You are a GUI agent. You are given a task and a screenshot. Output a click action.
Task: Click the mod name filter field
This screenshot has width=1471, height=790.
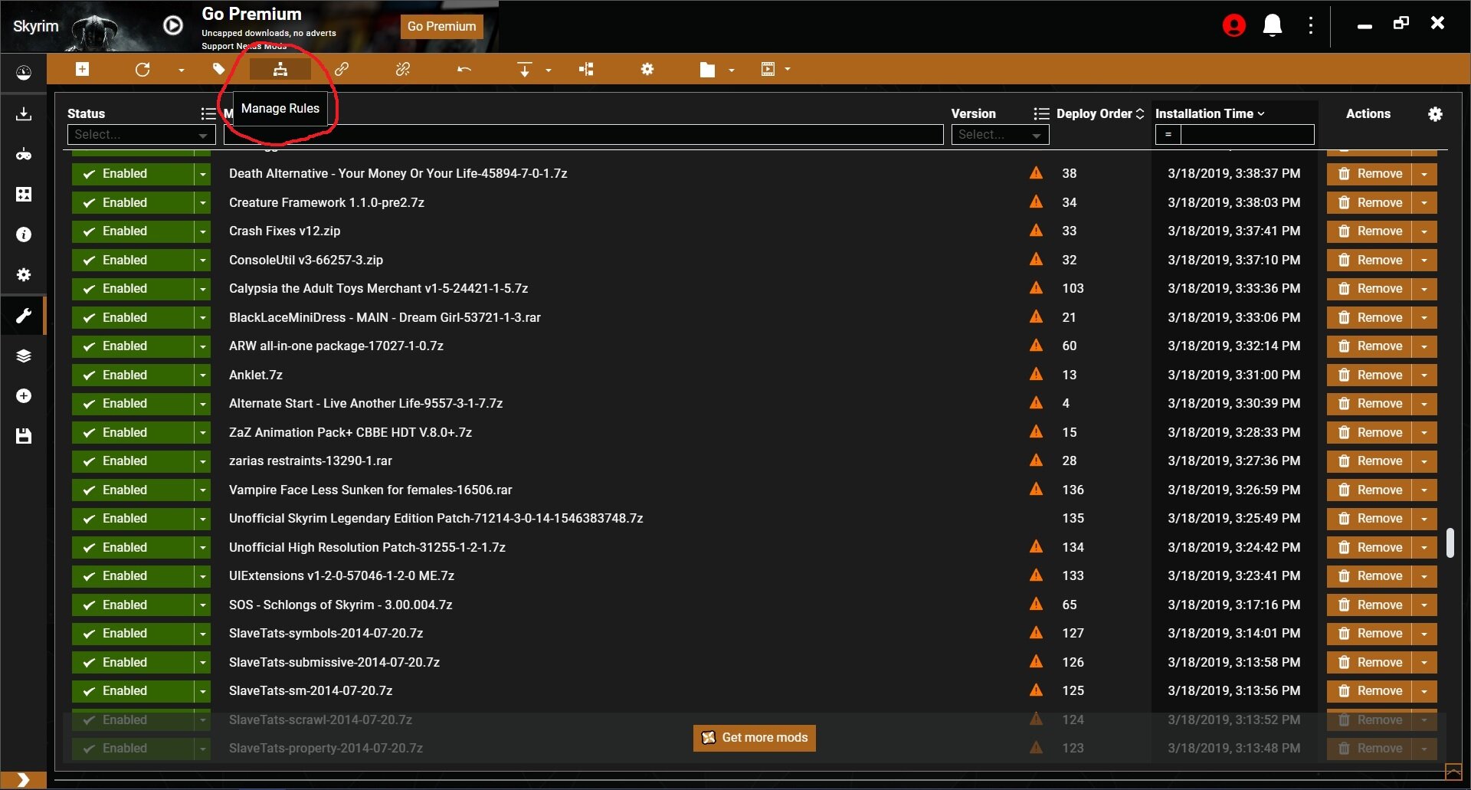click(583, 135)
